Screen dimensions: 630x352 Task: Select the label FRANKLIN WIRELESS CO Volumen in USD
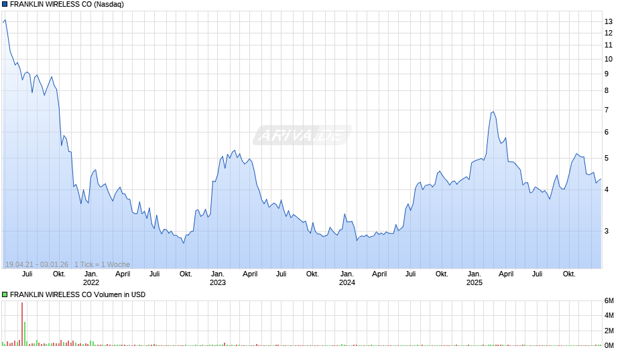[78, 294]
